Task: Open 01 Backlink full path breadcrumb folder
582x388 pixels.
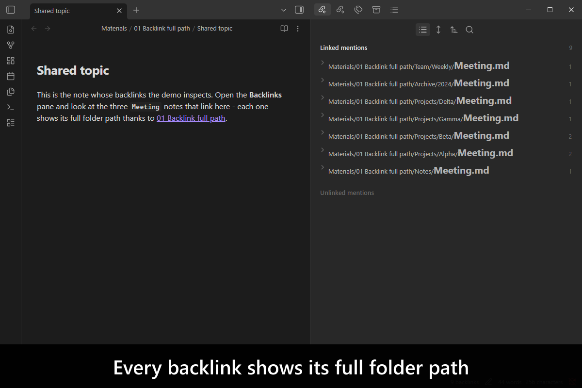Action: point(162,29)
